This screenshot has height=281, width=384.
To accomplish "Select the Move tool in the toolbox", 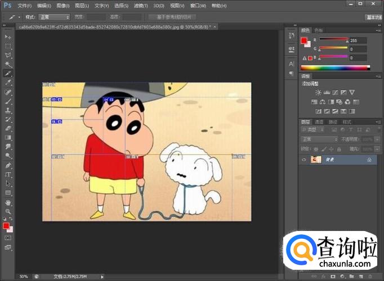I will click(8, 37).
